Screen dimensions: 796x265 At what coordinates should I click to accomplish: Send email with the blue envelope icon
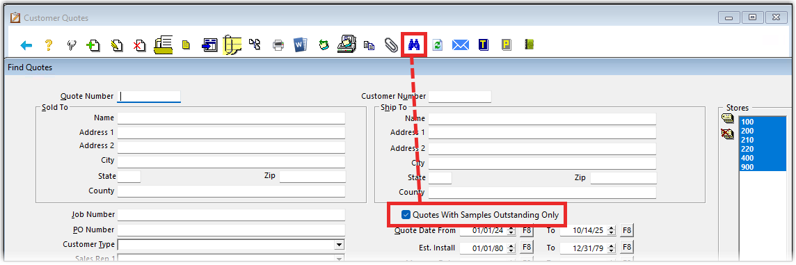[x=461, y=45]
